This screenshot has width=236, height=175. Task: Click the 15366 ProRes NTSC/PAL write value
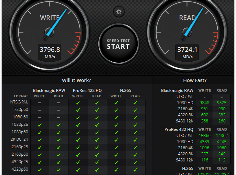coord(204,136)
